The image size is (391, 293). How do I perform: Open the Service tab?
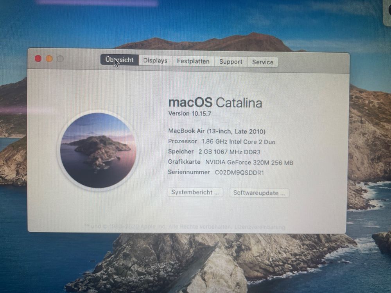[x=263, y=62]
